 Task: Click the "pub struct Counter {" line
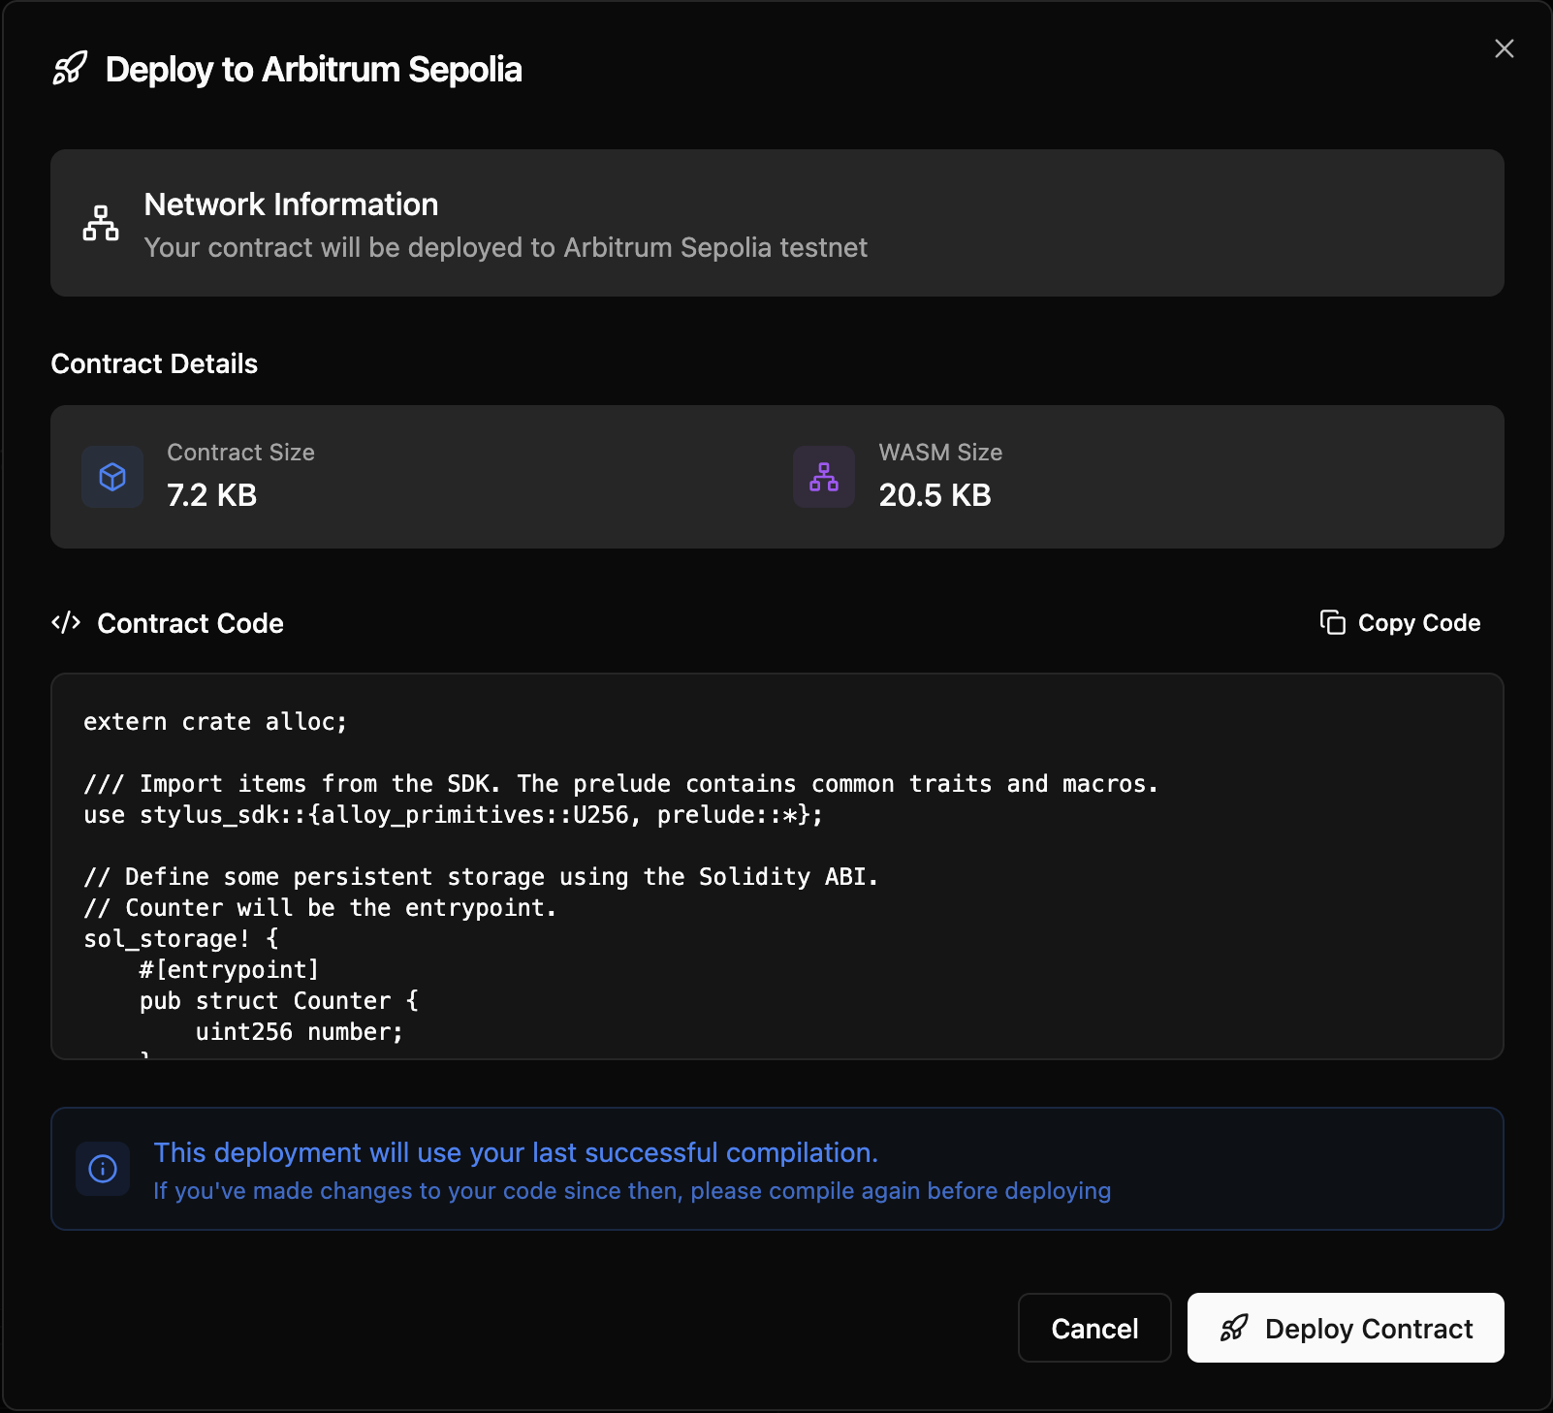(x=279, y=1001)
